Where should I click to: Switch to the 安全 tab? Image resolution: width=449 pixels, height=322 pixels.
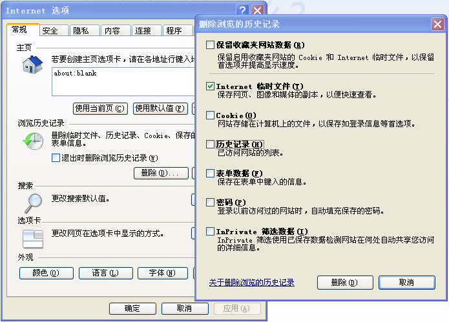[x=50, y=31]
